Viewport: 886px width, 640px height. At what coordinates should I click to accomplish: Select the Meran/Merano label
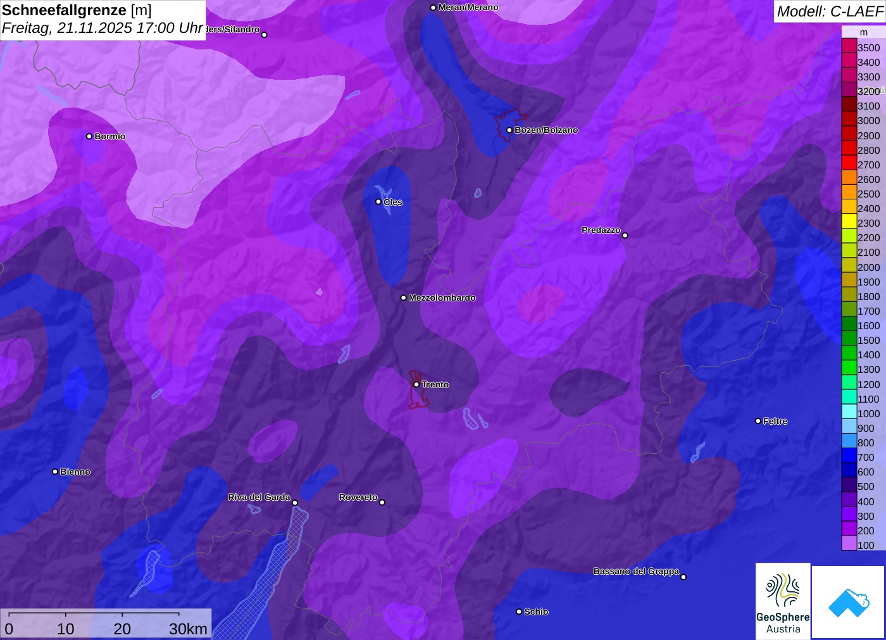click(468, 8)
